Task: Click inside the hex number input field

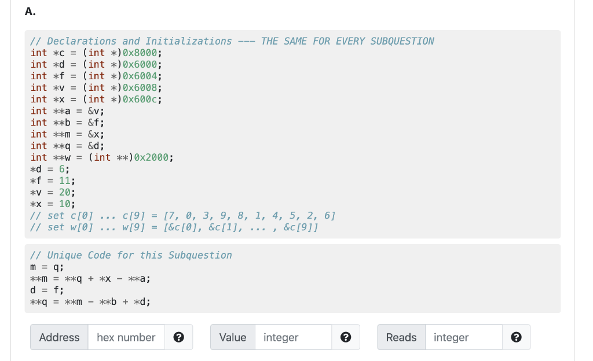Action: pos(126,337)
